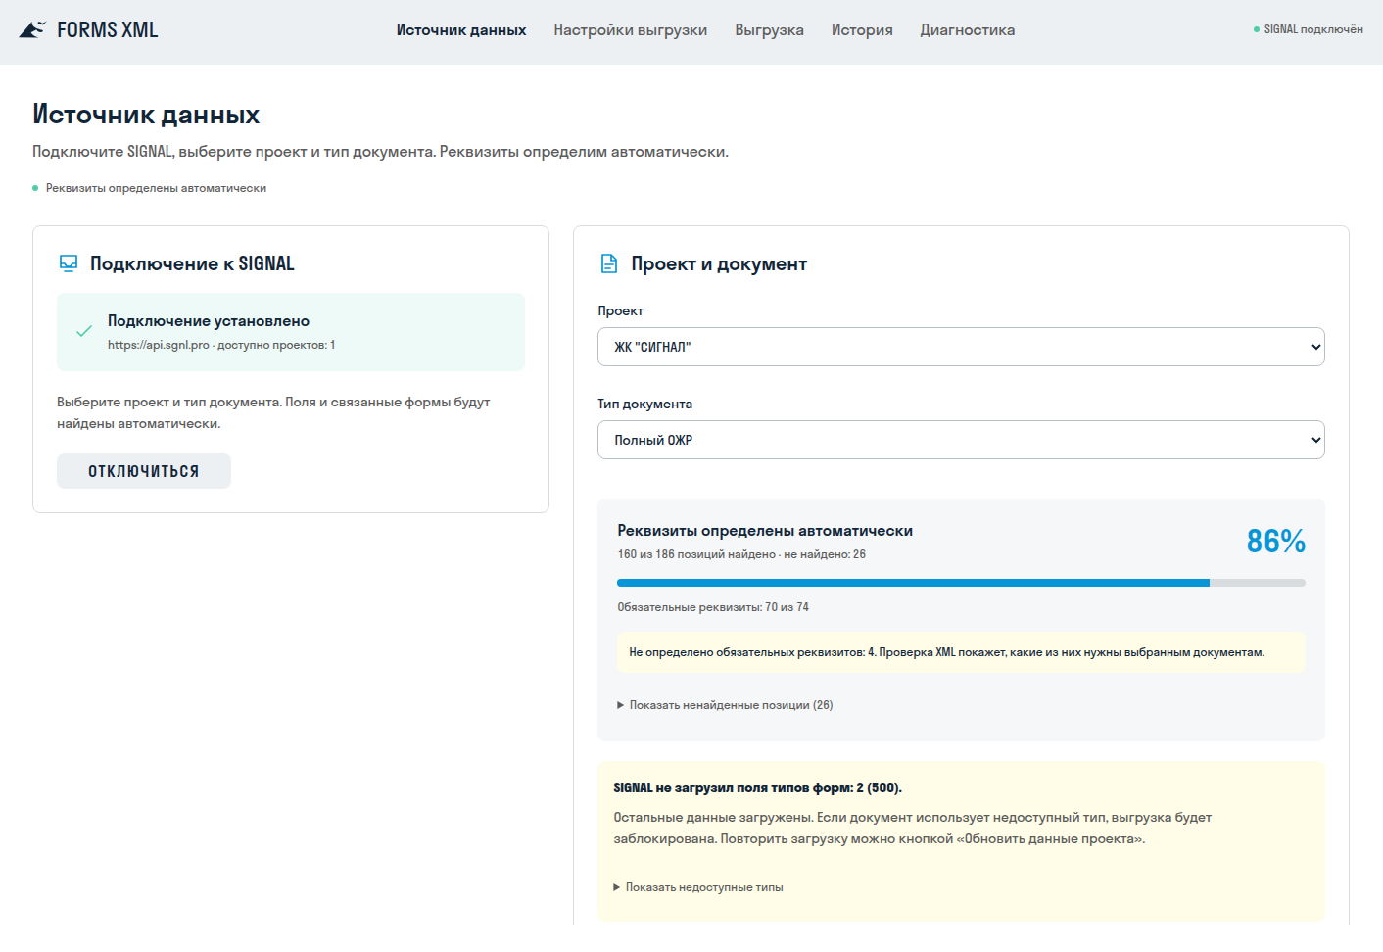Open the Настройки выгрузки tab

(x=631, y=30)
